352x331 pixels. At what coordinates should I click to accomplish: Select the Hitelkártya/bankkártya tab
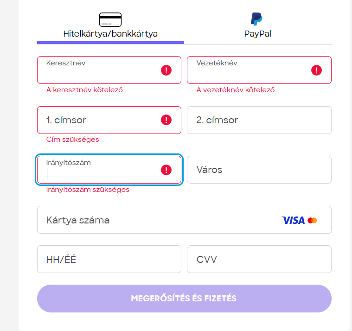110,33
